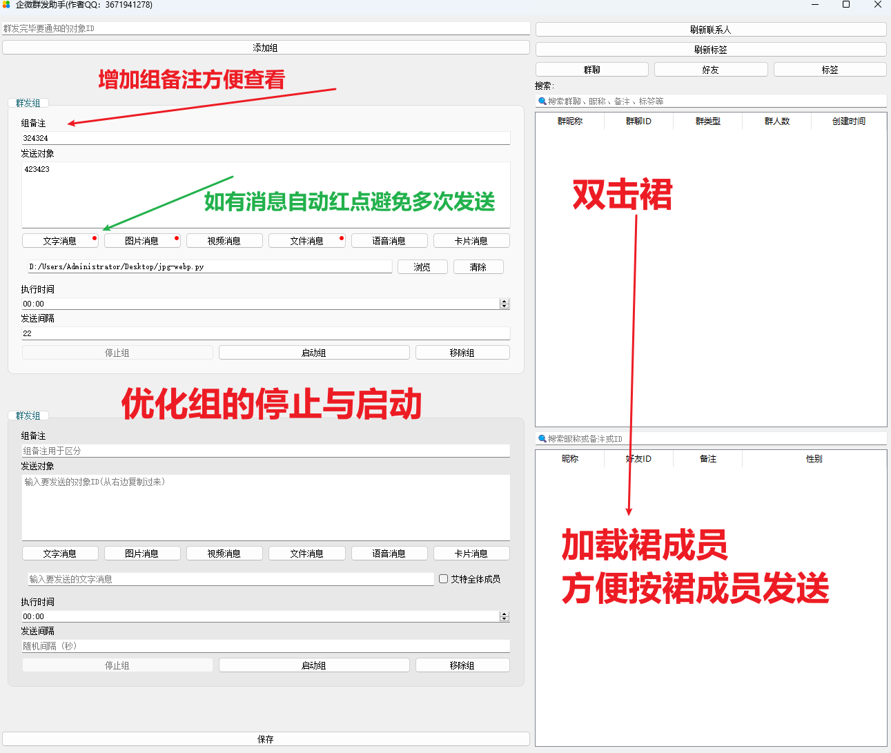Viewport: 891px width, 753px height.
Task: Click the magnifier icon in the friend search box
Action: [542, 439]
